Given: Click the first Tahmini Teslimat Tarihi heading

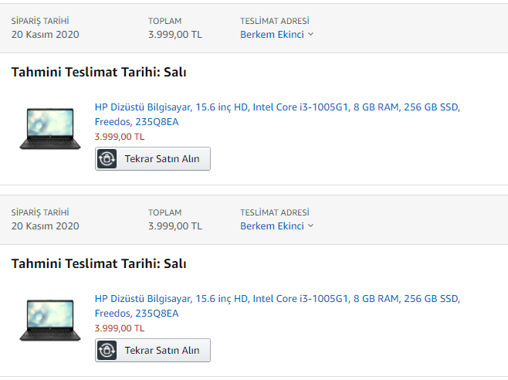Looking at the screenshot, I should click(x=99, y=72).
